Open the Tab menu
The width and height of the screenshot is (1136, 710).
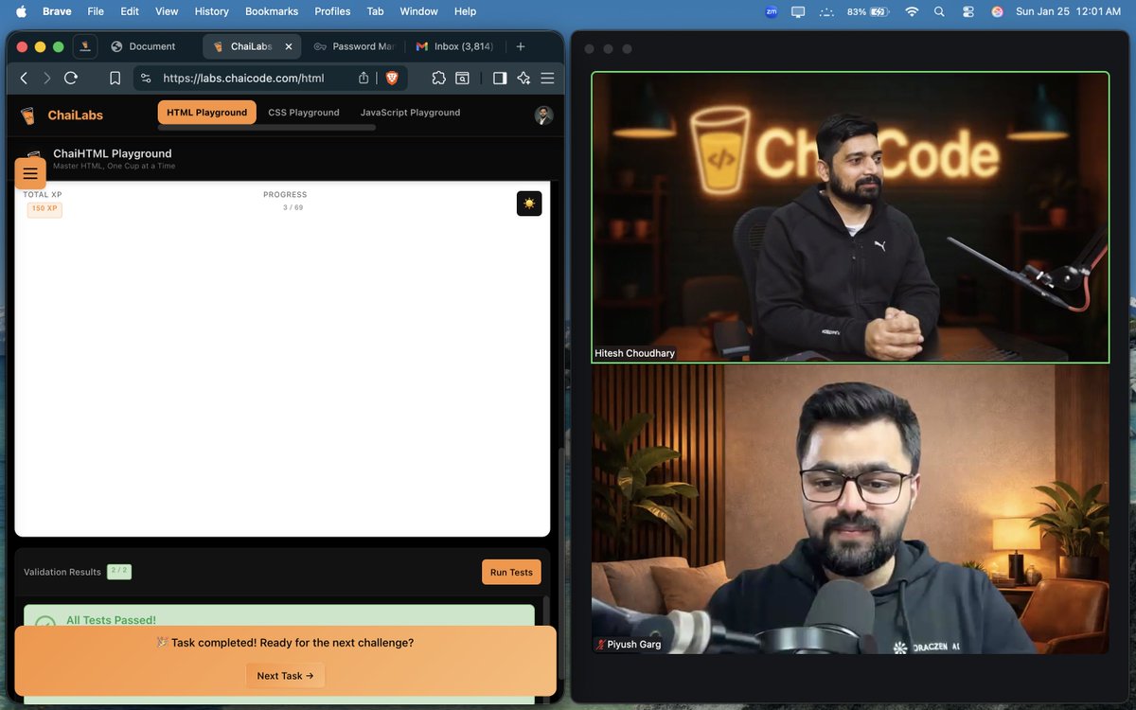coord(375,11)
